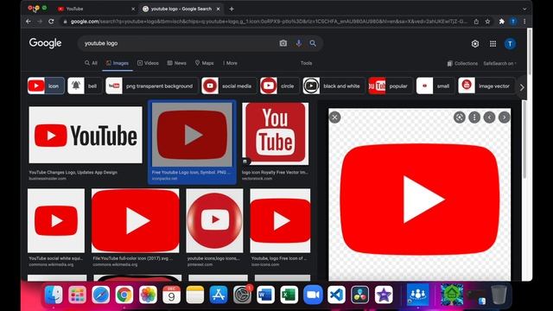Viewport: 553px width, 311px height.
Task: Select the small filter chip
Action: [x=435, y=86]
